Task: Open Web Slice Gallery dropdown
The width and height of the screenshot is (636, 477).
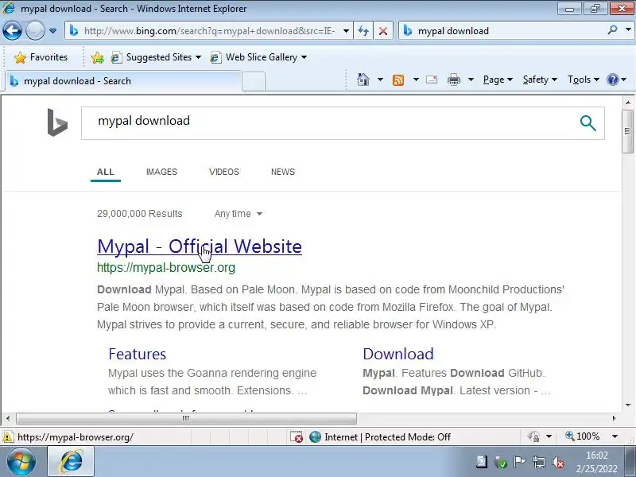Action: click(x=258, y=57)
